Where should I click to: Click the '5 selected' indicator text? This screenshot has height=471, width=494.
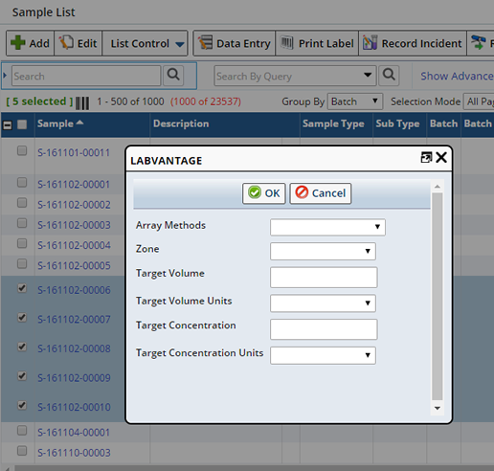click(x=39, y=101)
